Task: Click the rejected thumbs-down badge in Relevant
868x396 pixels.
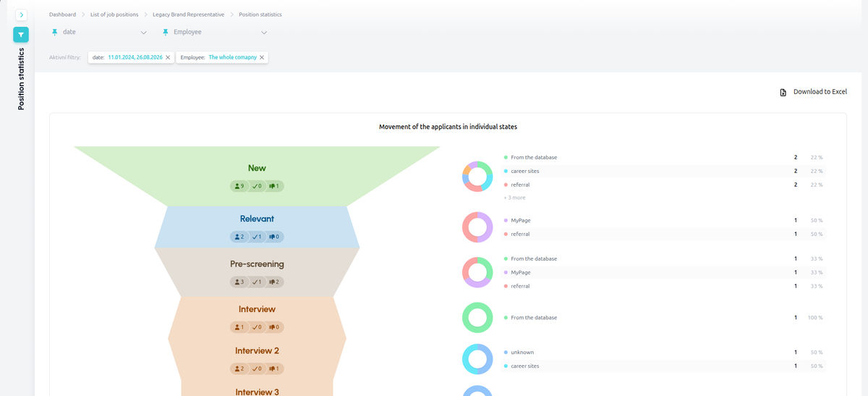Action: tap(274, 237)
